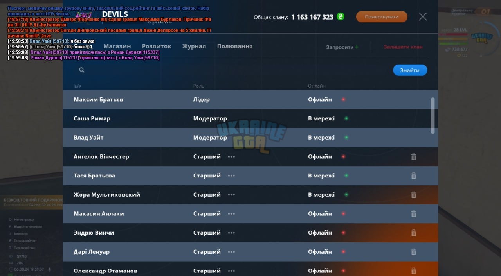Open role options for Ангелок Вінчестер

pos(231,157)
